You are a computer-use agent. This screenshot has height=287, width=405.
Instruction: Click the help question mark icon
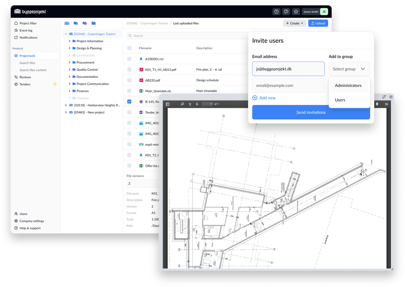pos(276,12)
